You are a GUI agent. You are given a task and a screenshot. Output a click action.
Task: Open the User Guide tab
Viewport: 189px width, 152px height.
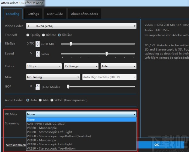pos(55,14)
